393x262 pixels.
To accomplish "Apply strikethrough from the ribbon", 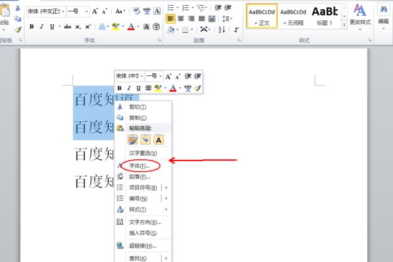I will [67, 27].
